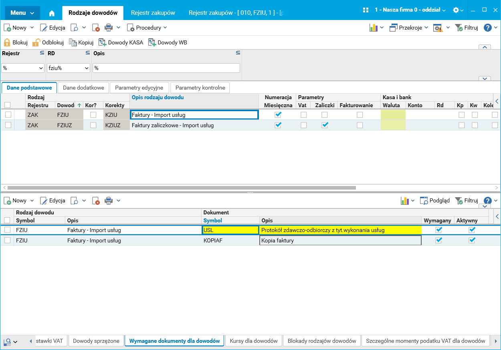The width and height of the screenshot is (501, 350).
Task: Click the Dowody KASA icon
Action: (x=103, y=42)
